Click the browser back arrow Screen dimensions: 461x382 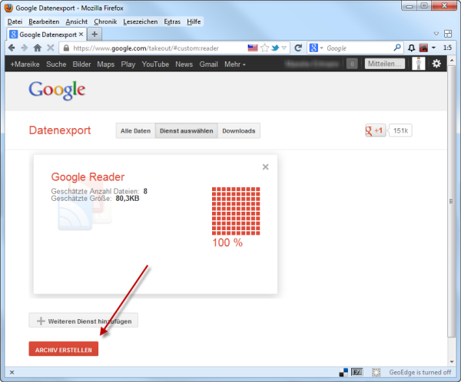click(x=12, y=48)
